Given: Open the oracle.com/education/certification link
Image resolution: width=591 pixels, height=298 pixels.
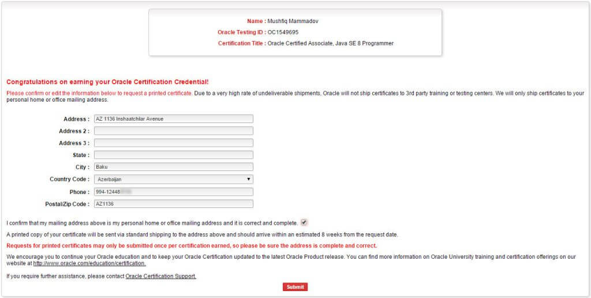Looking at the screenshot, I should [89, 263].
